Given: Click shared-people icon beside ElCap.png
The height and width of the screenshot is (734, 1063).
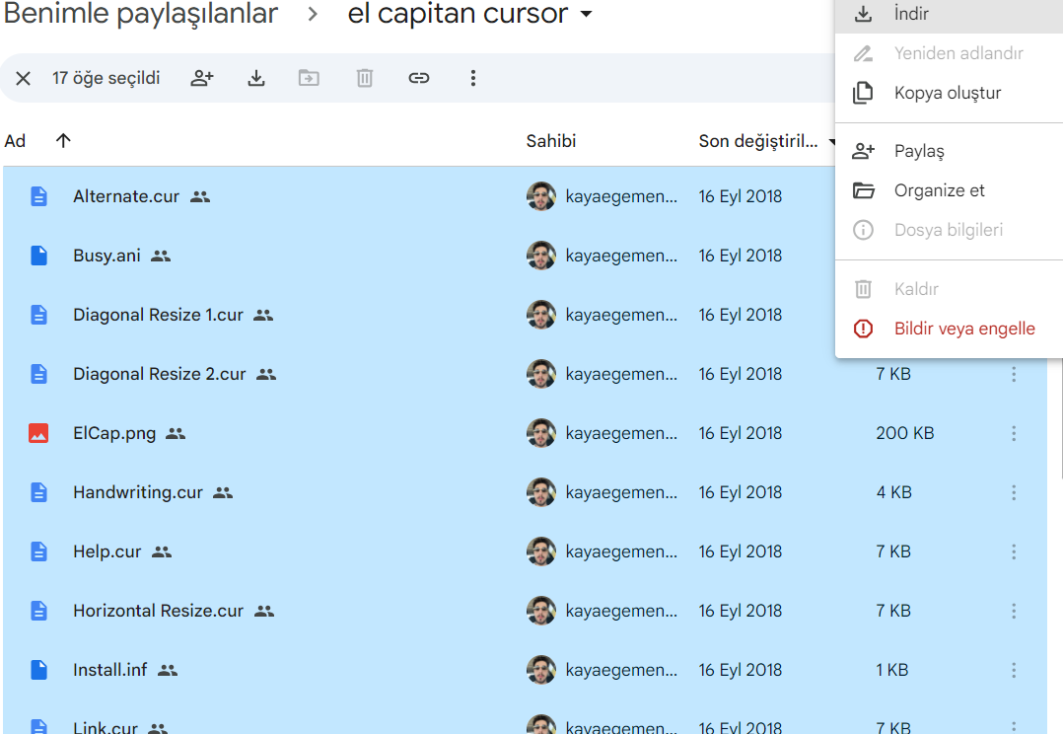Looking at the screenshot, I should tap(176, 433).
